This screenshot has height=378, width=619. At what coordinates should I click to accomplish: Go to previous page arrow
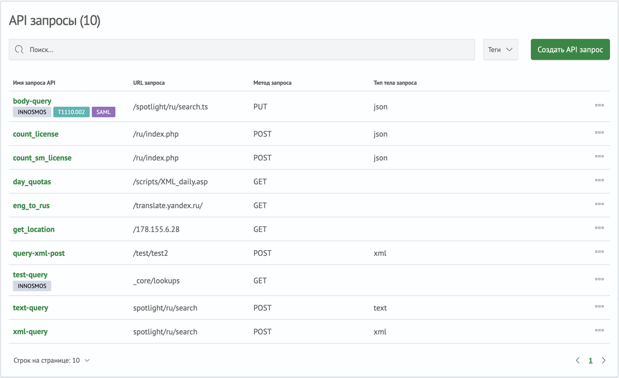click(x=578, y=360)
